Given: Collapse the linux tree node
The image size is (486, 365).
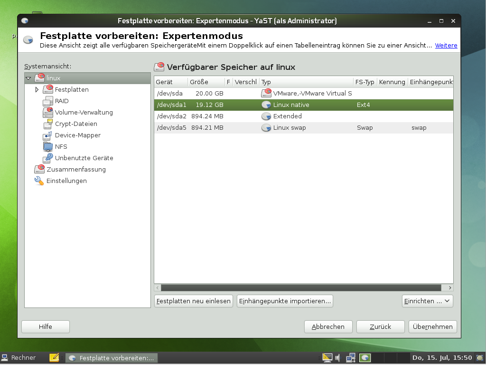Looking at the screenshot, I should point(29,78).
